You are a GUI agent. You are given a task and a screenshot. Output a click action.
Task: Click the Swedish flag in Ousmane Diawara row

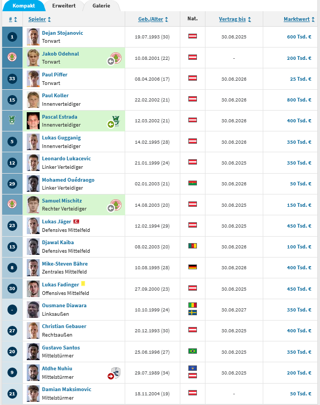193,313
